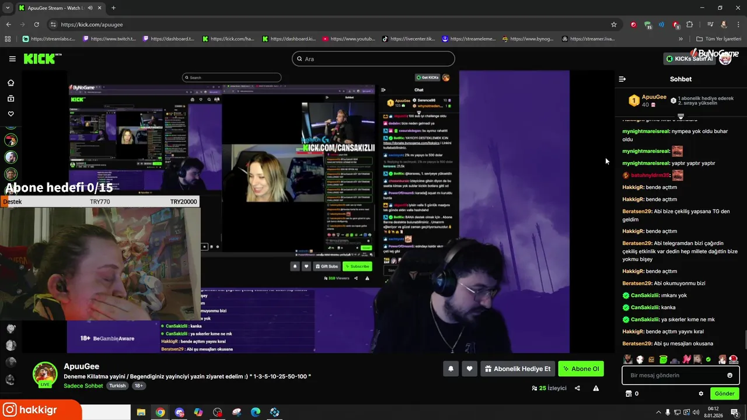Bookmark this page with star icon
The width and height of the screenshot is (747, 420).
pos(613,24)
